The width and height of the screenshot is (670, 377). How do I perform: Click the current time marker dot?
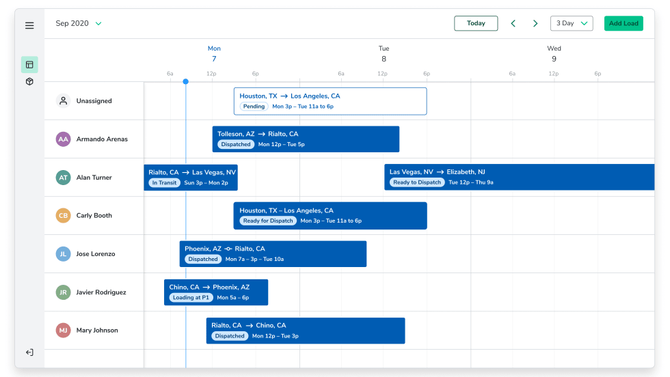coord(186,82)
